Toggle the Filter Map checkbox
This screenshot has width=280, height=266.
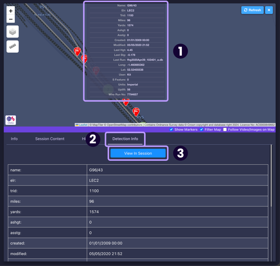click(202, 130)
